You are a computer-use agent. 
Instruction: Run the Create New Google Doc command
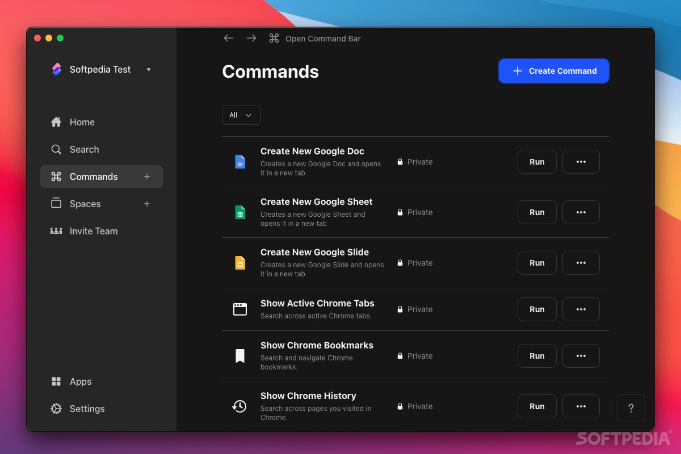(536, 161)
